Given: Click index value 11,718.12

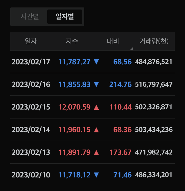Looking at the screenshot, I should pos(75,175).
